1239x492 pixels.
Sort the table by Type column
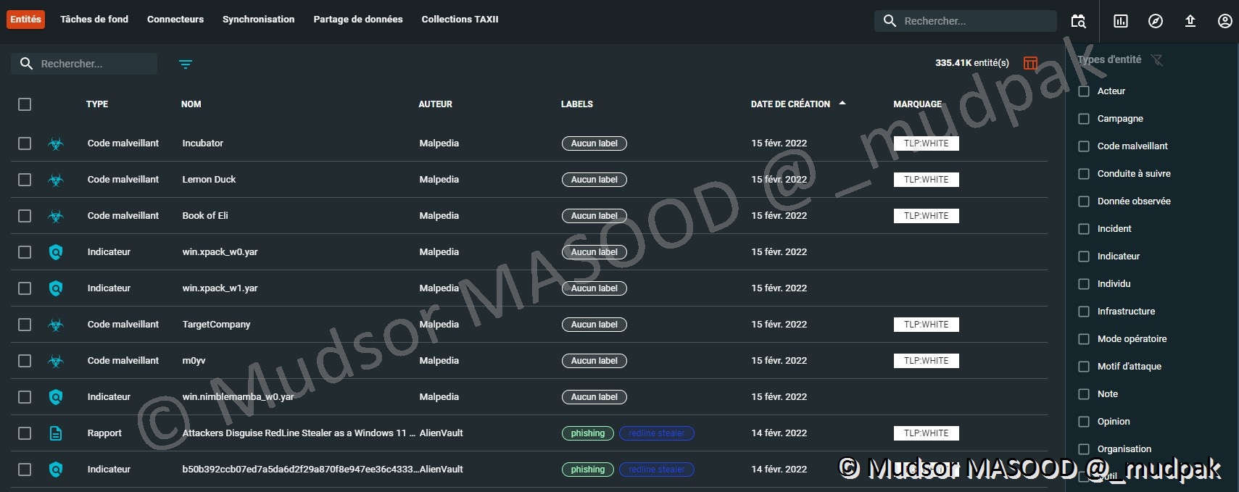(x=97, y=104)
